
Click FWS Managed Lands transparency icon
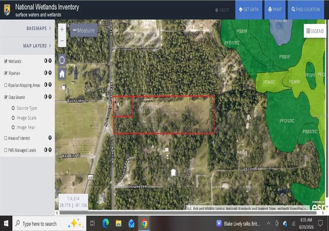[x=46, y=150]
